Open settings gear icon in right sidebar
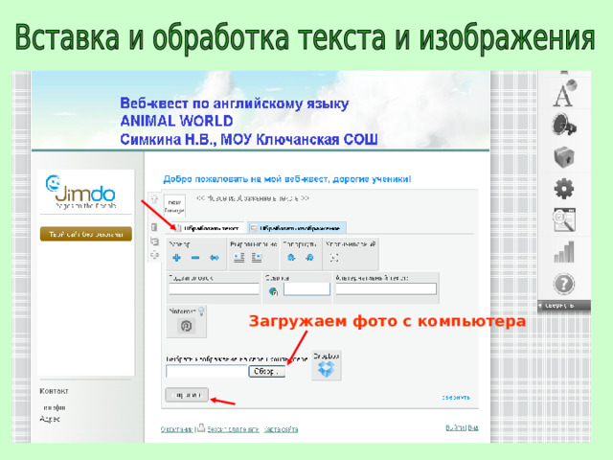 (564, 189)
